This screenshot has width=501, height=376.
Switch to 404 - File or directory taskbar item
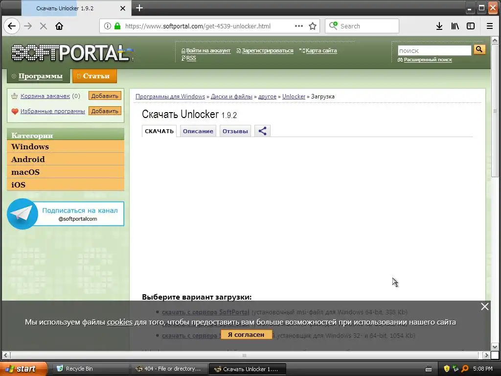click(169, 369)
